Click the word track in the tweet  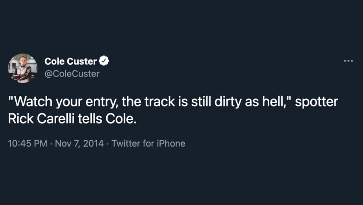point(160,102)
